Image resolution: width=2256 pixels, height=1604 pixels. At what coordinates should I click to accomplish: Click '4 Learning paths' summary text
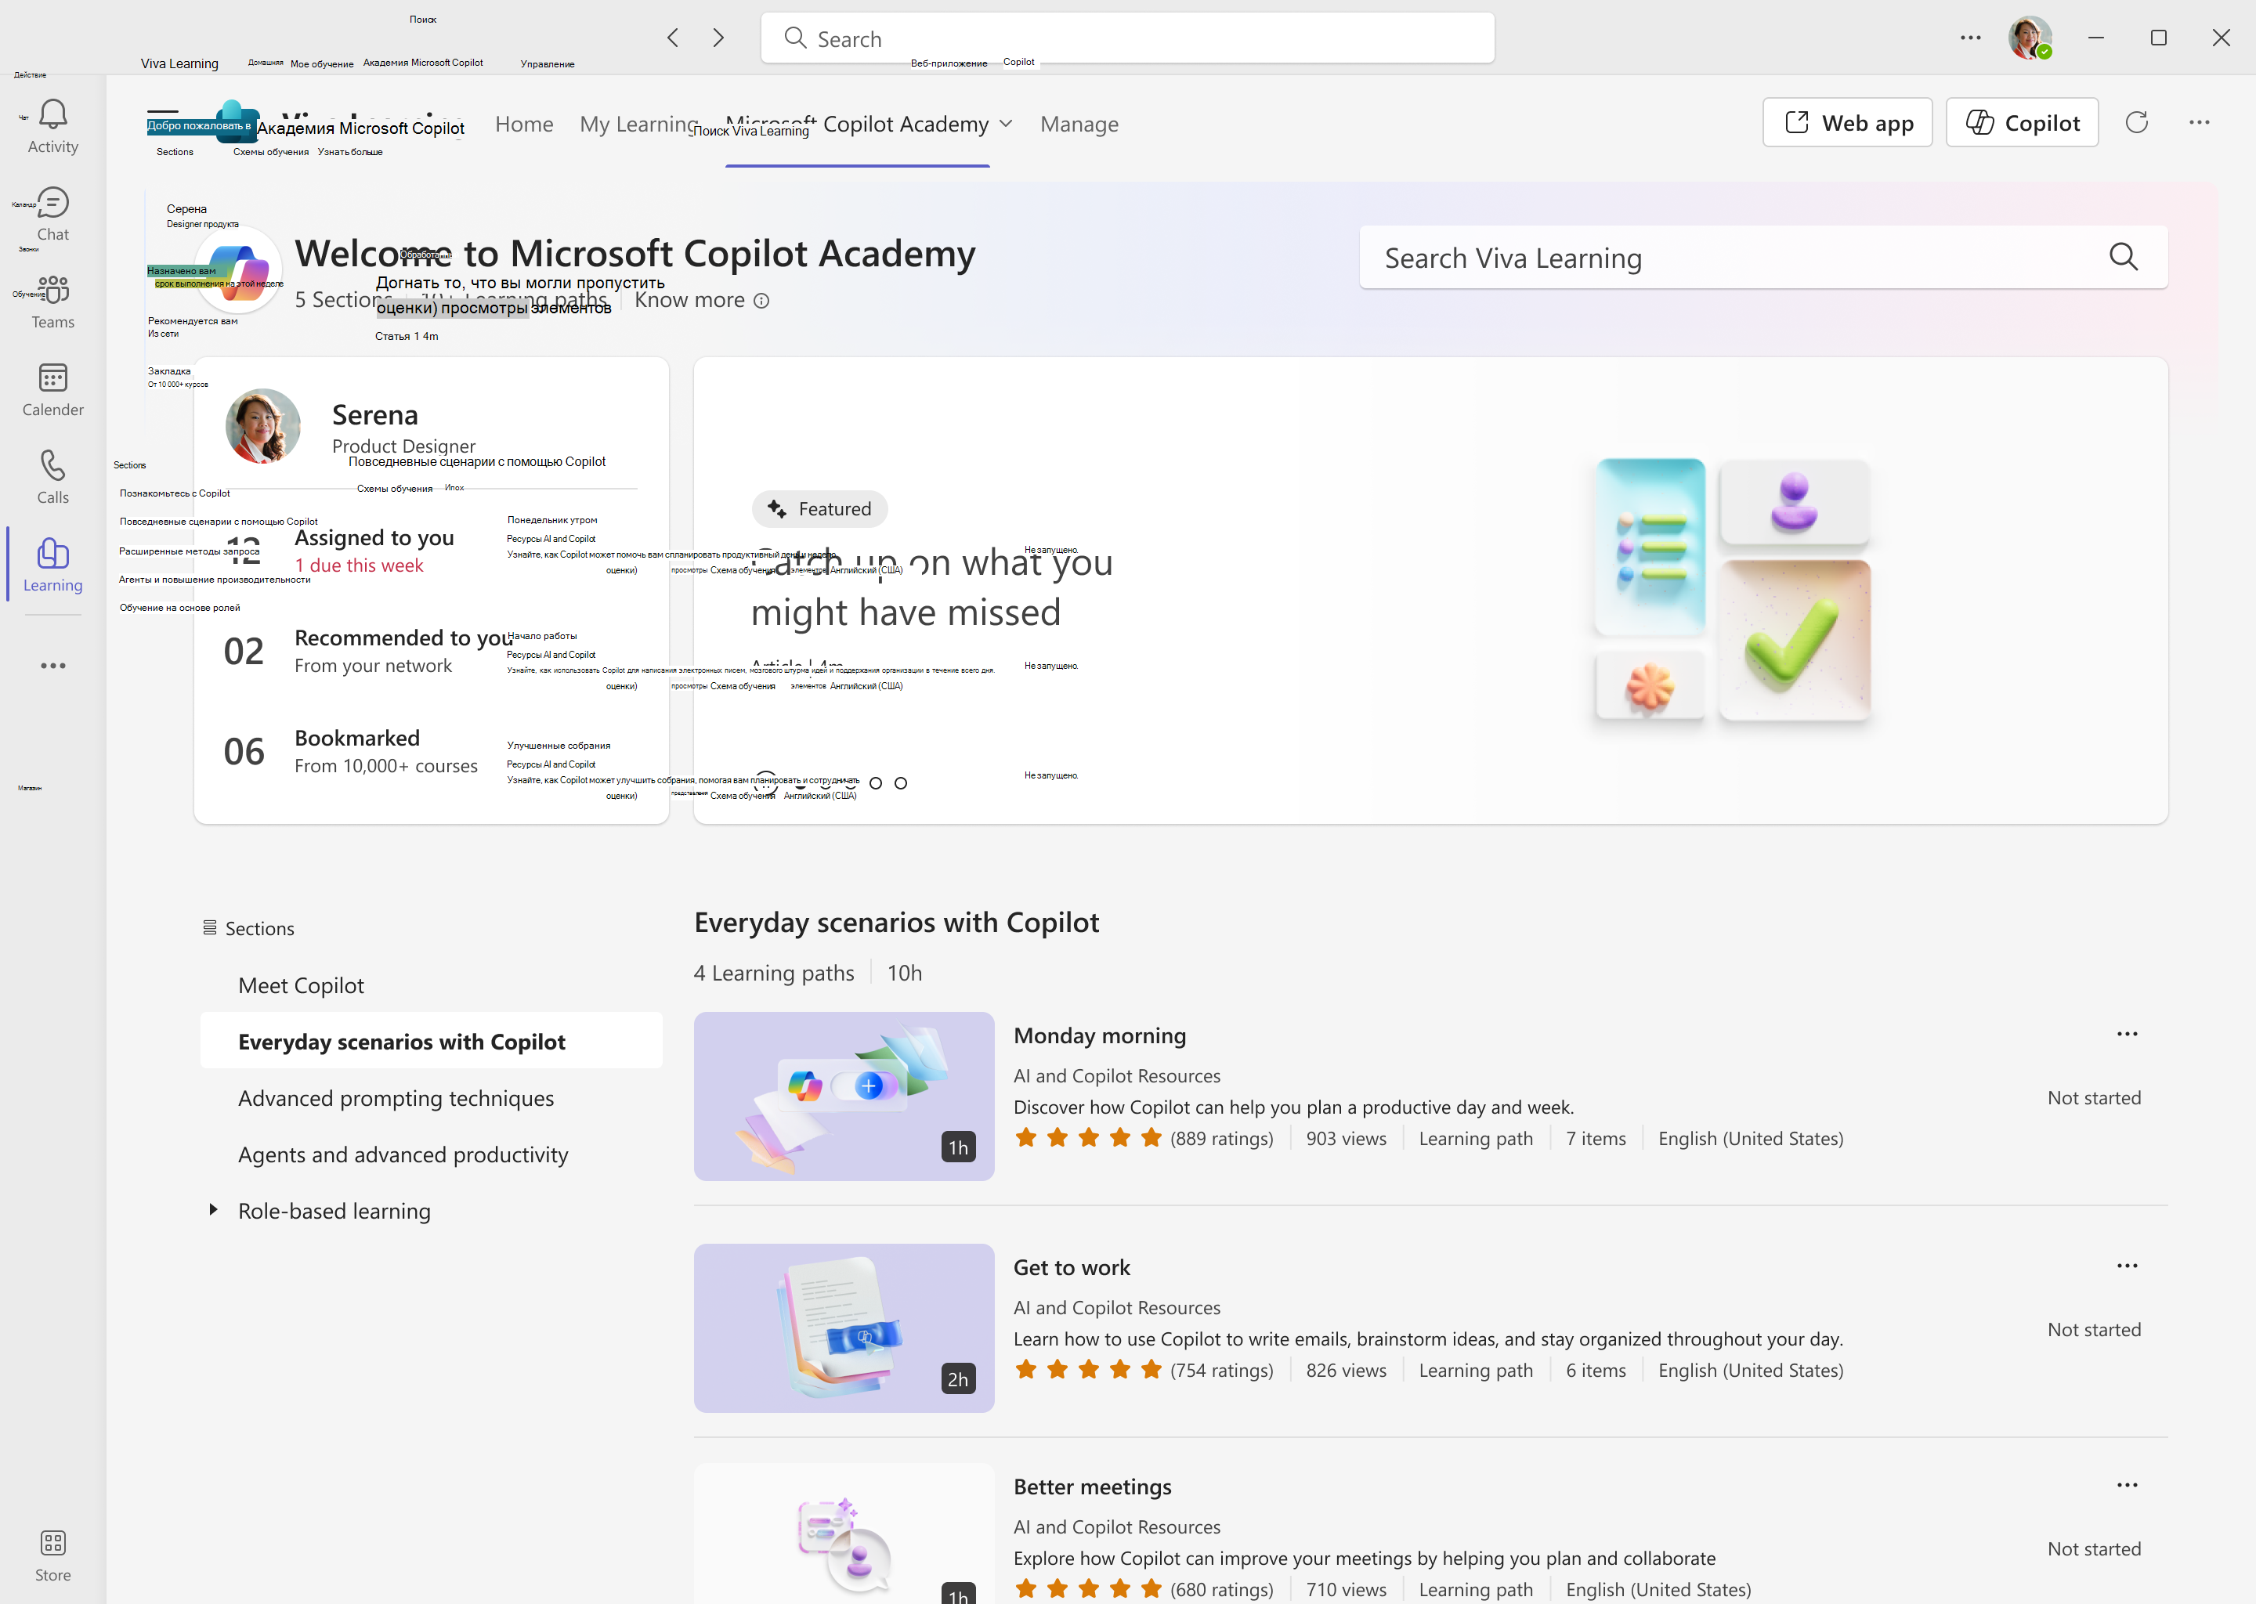773,973
